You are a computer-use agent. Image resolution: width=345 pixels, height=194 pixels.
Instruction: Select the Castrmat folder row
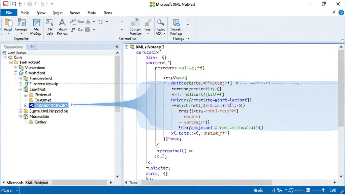(43, 100)
